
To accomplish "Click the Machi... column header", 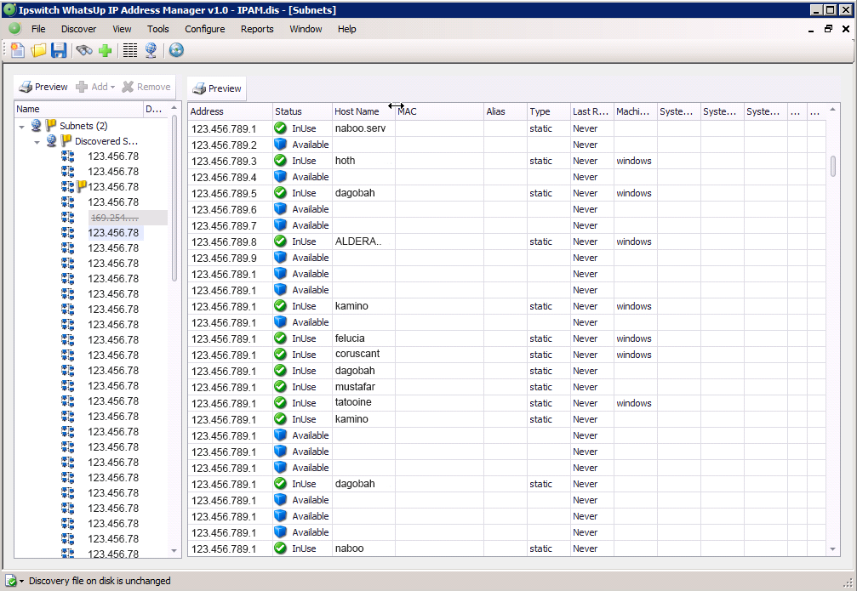I will [x=635, y=111].
